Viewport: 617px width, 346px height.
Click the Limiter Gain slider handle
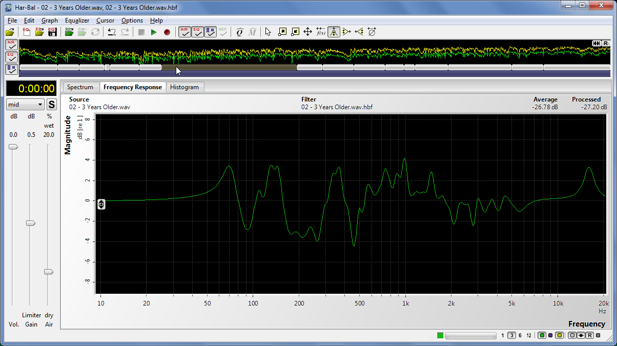point(31,223)
